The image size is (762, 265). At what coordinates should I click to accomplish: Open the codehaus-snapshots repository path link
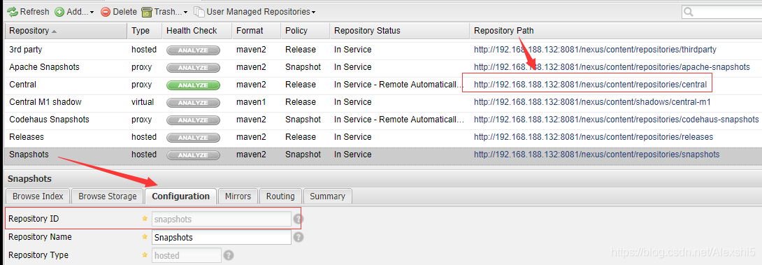pyautogui.click(x=616, y=120)
